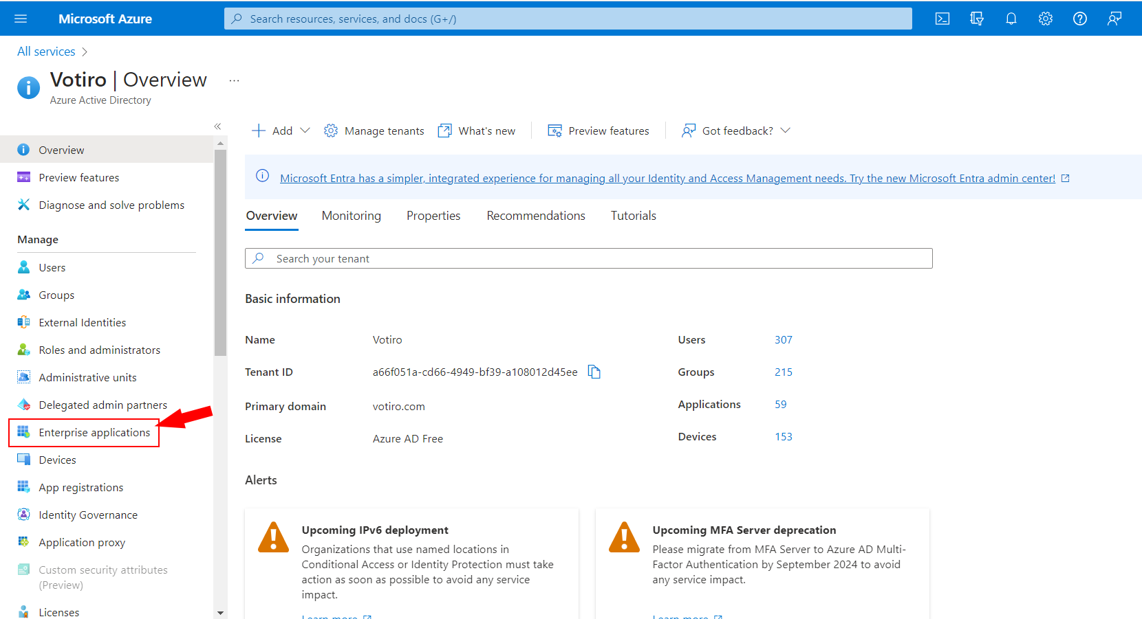Screen dimensions: 1142x619
Task: Click the External Identities icon
Action: pyautogui.click(x=24, y=322)
